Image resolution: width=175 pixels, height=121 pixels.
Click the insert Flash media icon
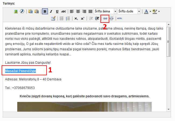click(22, 11)
